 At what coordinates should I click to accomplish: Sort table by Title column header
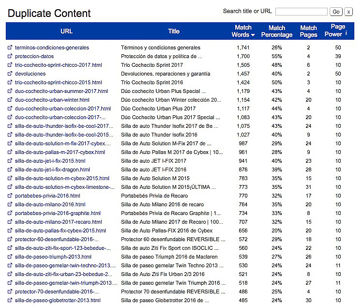pos(174,31)
